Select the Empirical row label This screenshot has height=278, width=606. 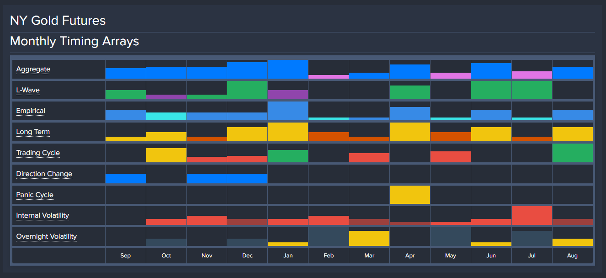coord(31,111)
